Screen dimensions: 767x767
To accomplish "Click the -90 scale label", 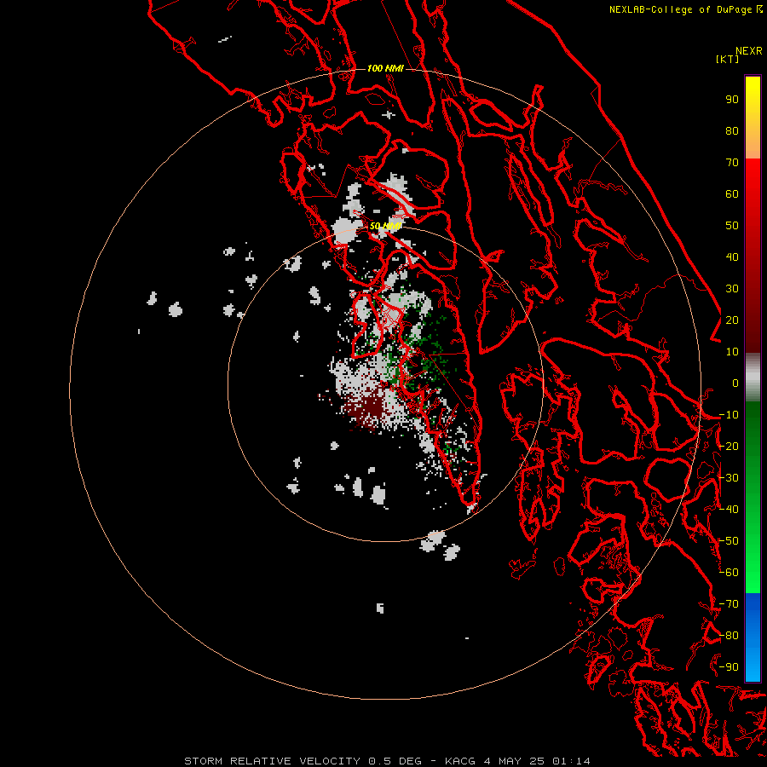I will [729, 667].
